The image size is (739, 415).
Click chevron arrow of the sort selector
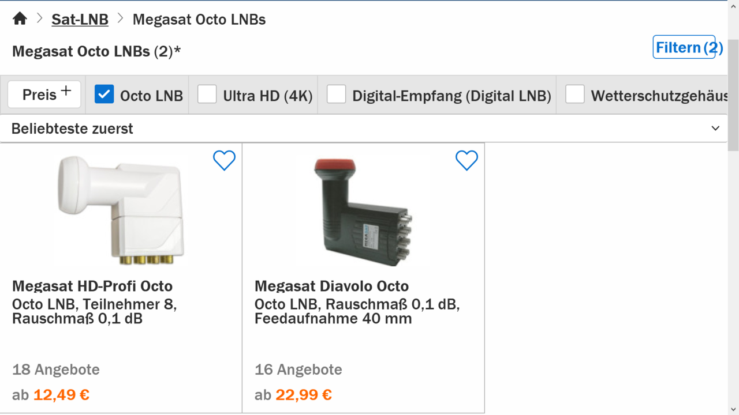715,129
